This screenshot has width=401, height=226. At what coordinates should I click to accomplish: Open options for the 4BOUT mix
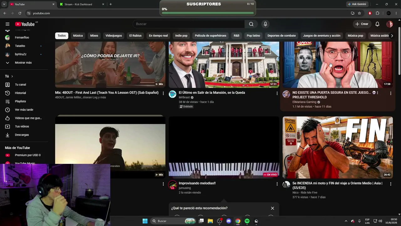tap(163, 93)
